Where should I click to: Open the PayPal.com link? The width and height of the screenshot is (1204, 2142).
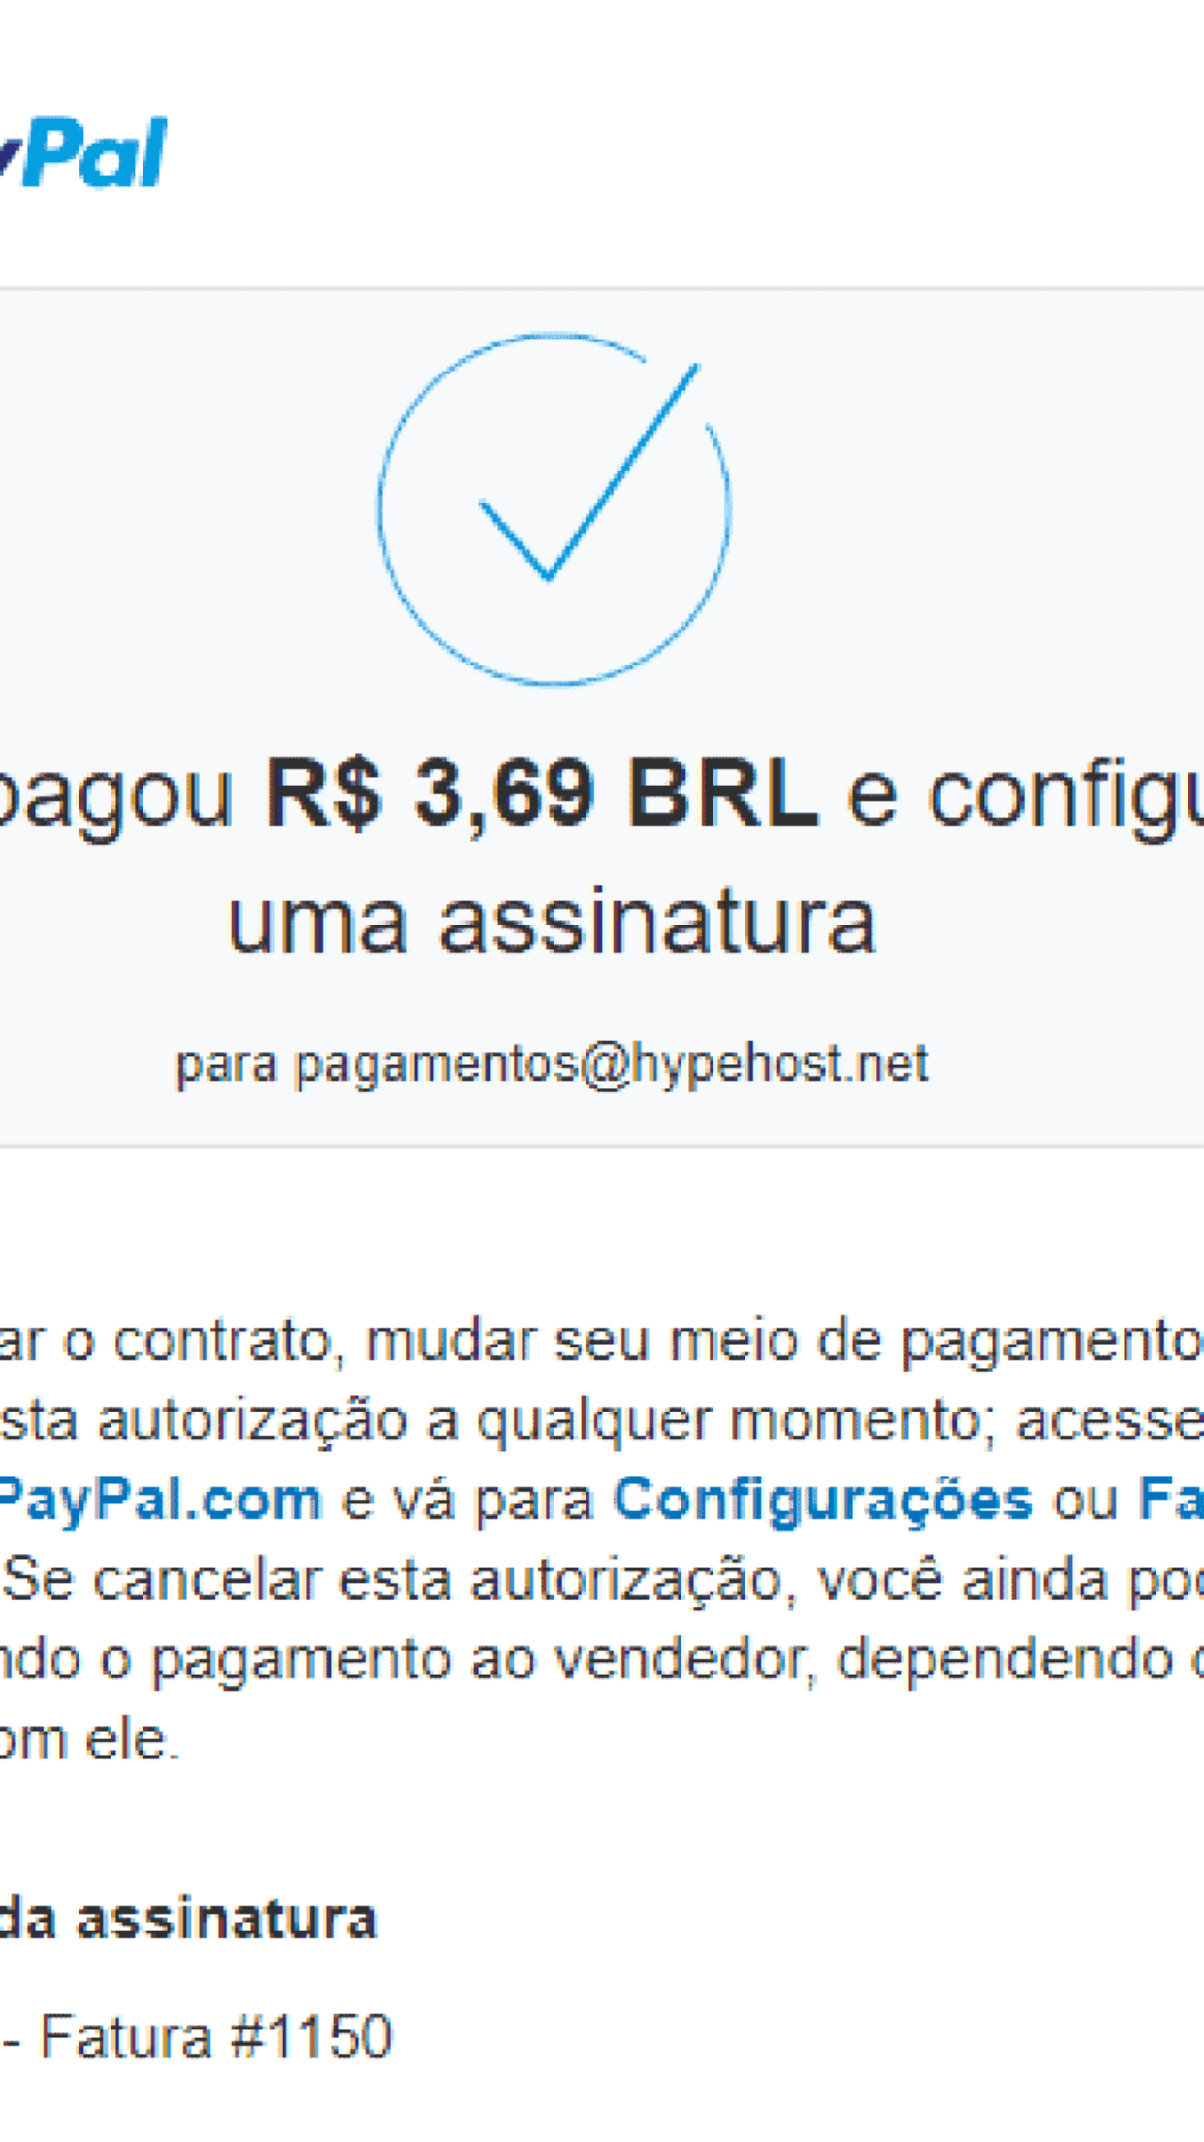pyautogui.click(x=160, y=1501)
